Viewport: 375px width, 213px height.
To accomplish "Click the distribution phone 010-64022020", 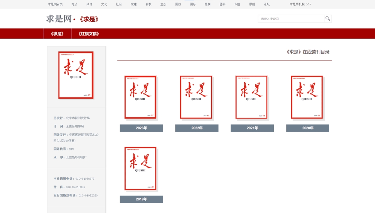I will (x=88, y=195).
